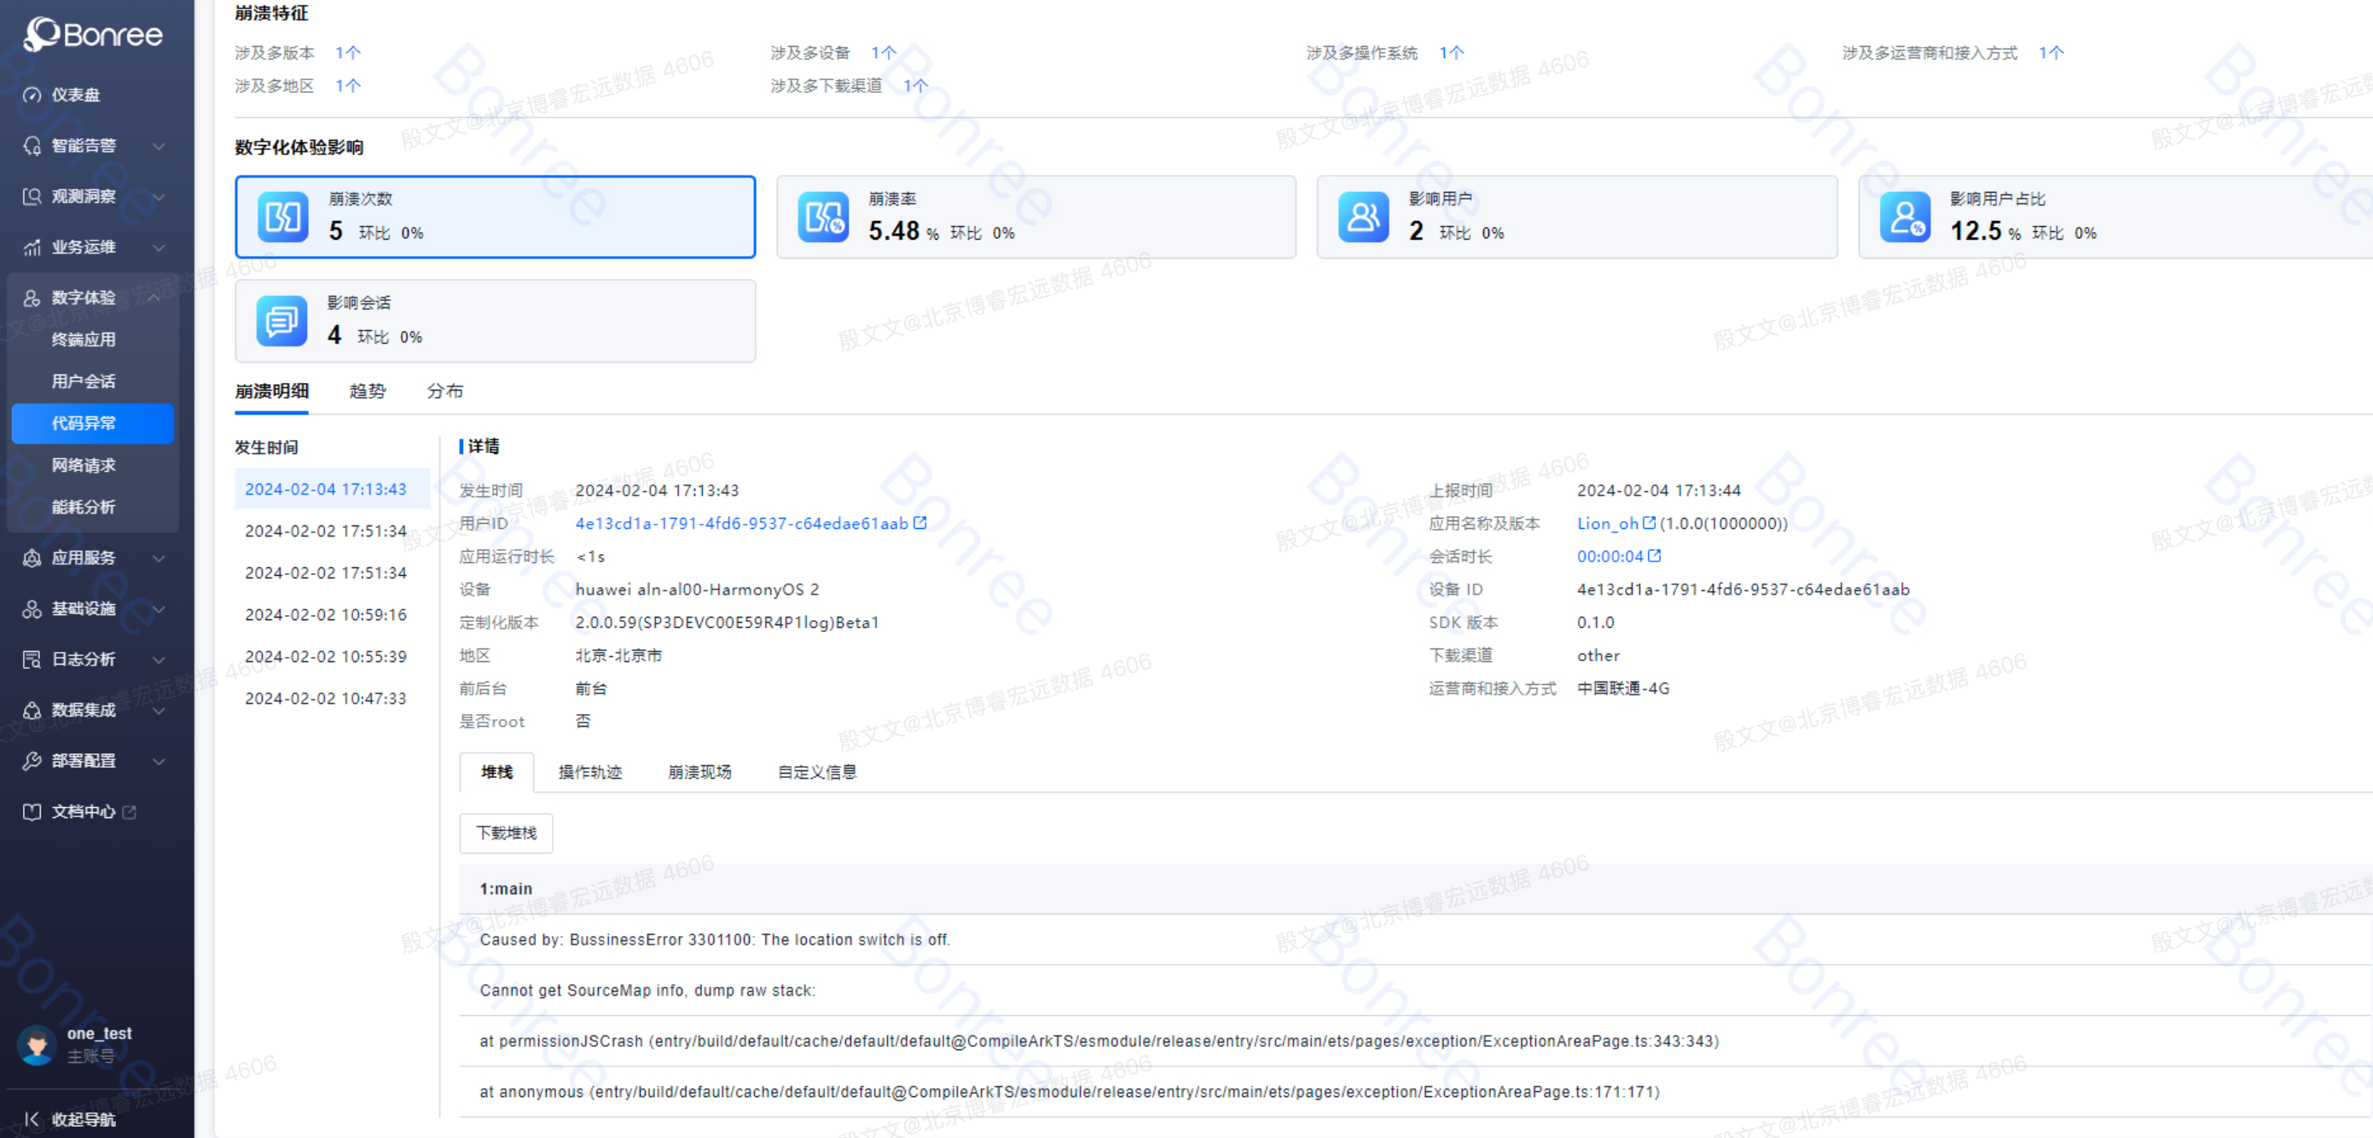Click the 影响用户 card icon
2373x1138 pixels.
click(1362, 218)
